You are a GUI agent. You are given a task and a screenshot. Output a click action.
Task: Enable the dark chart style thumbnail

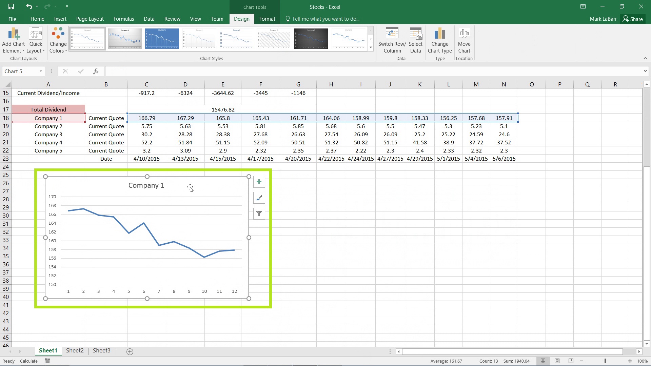coord(311,38)
